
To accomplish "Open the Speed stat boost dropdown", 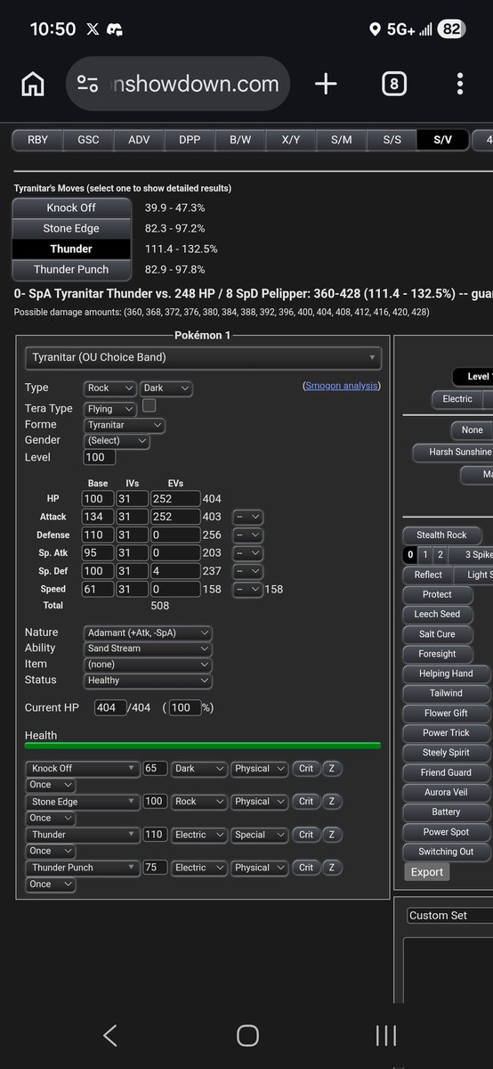I will tap(248, 589).
